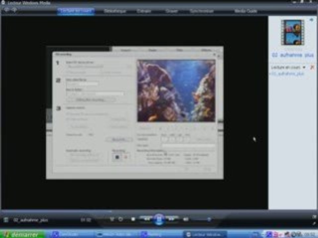
Task: Select the 02_aufnahme_plus playlist entry
Action: 288,74
